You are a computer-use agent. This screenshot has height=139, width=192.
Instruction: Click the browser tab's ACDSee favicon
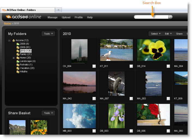(4, 10)
